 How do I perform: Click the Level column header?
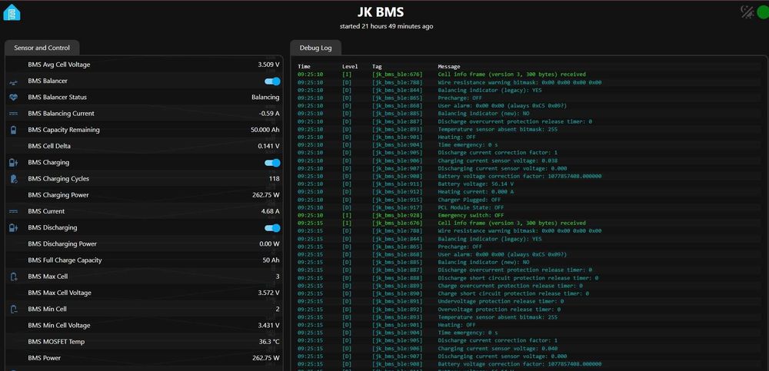point(350,67)
